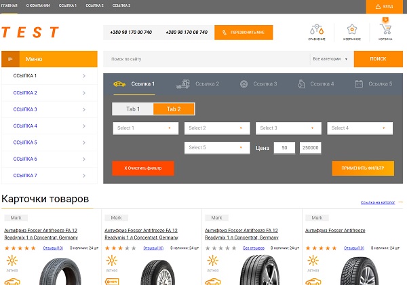Click the arrow icon next to the catalog link
407x285 pixels.
click(x=400, y=202)
